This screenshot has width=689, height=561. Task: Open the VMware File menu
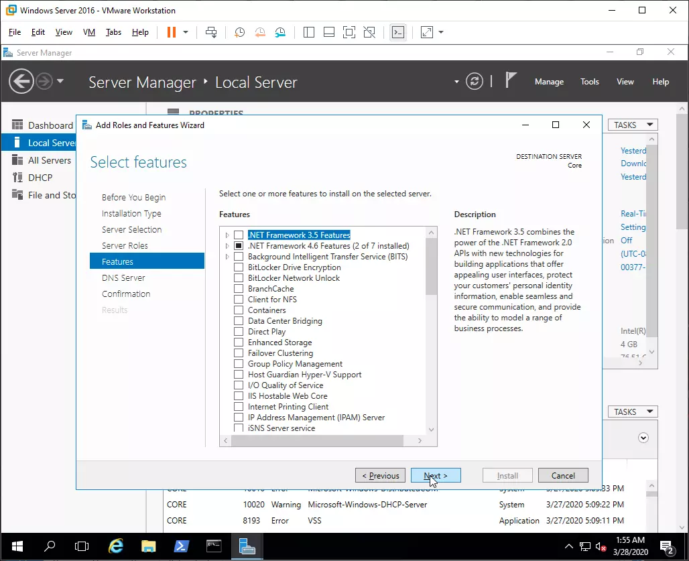[x=15, y=32]
